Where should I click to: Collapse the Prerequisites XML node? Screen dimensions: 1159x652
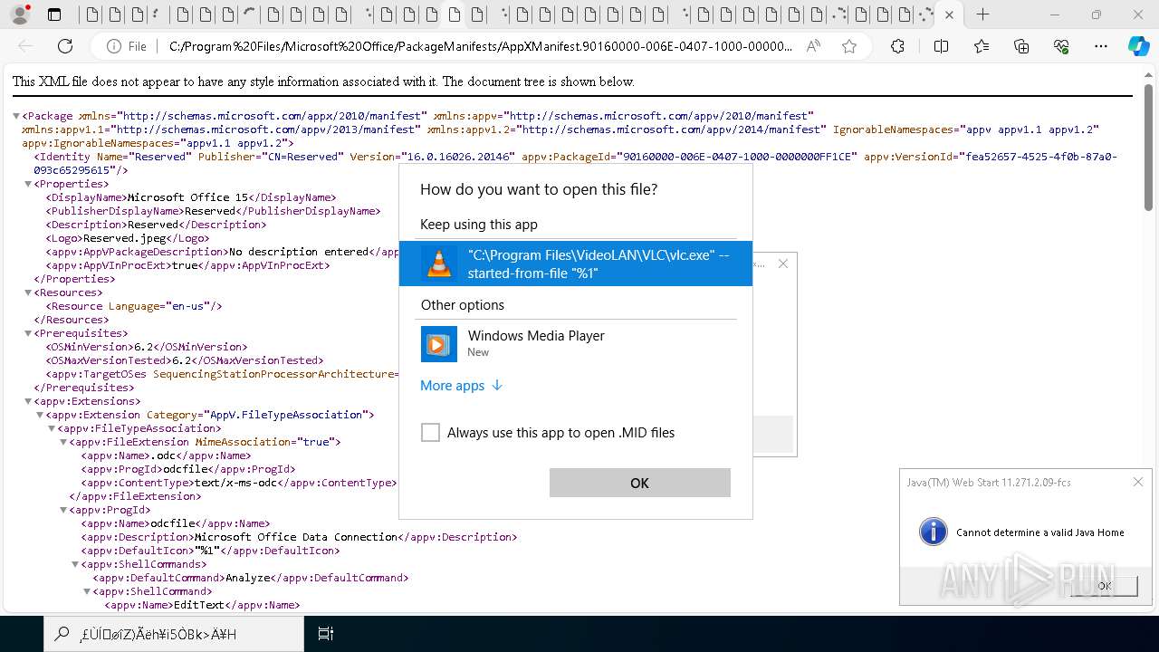point(28,333)
